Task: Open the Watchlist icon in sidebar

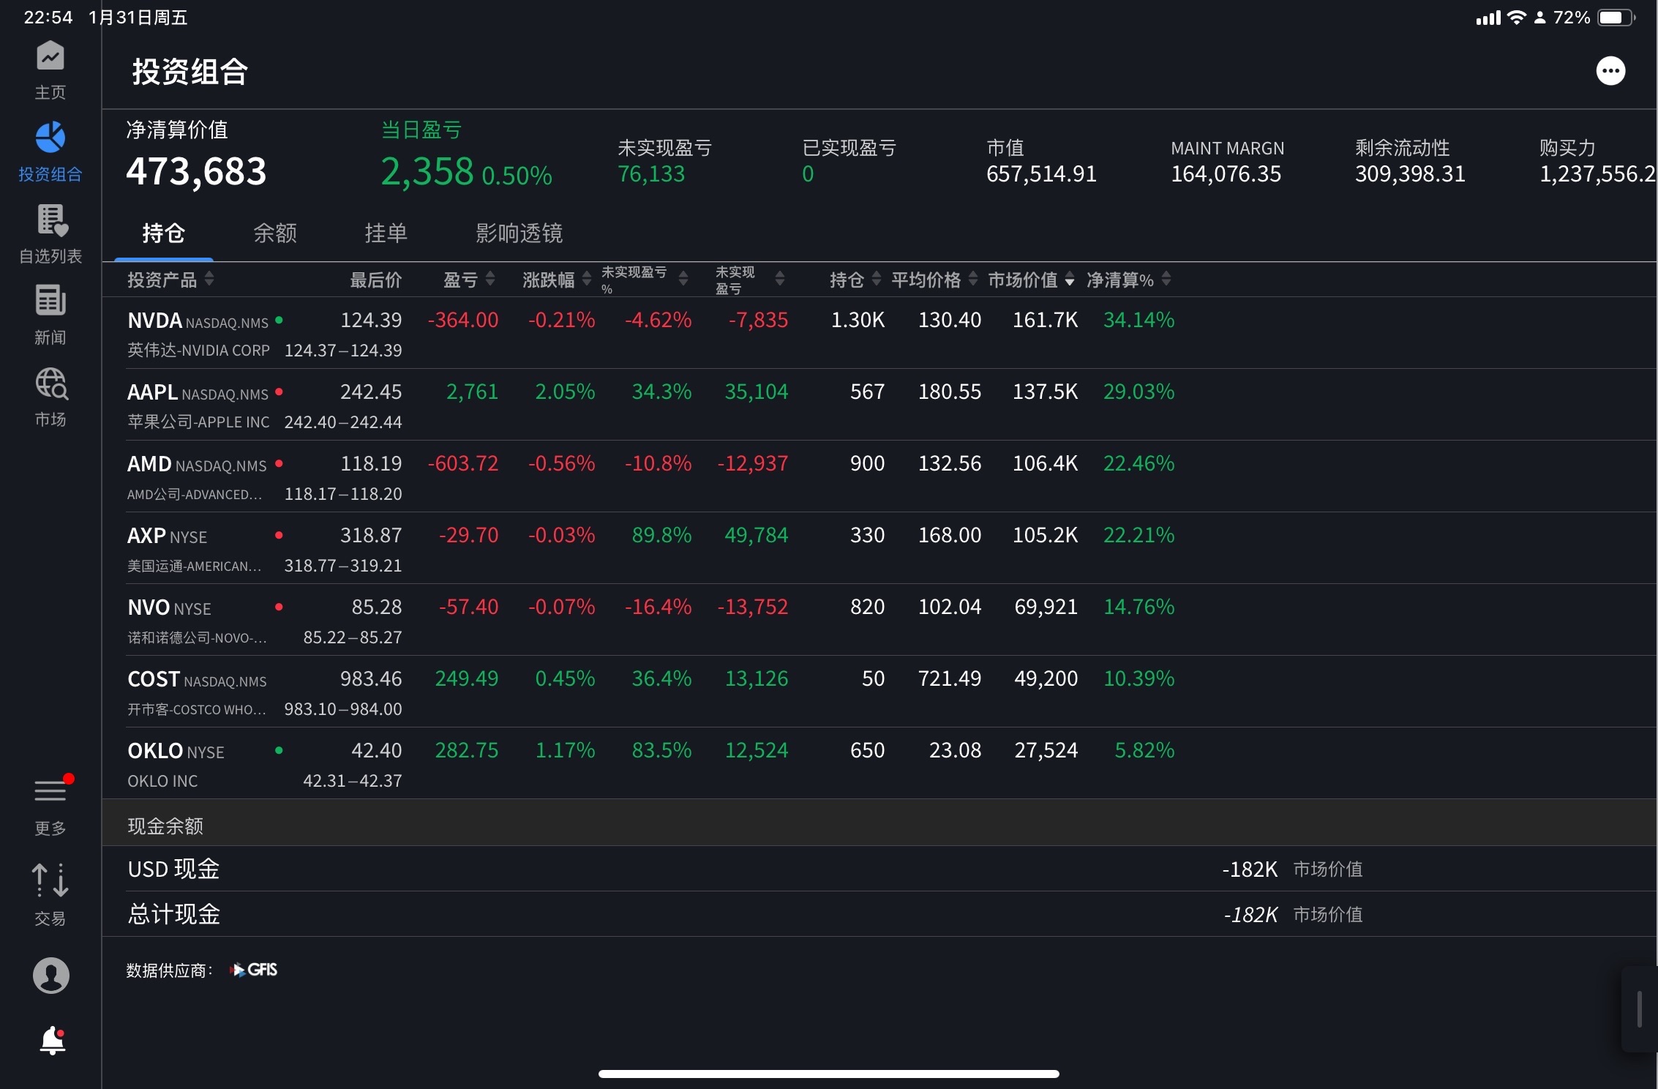Action: coord(50,220)
